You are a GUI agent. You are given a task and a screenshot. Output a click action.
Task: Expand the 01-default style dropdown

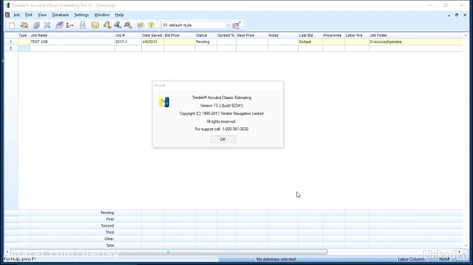pyautogui.click(x=228, y=25)
